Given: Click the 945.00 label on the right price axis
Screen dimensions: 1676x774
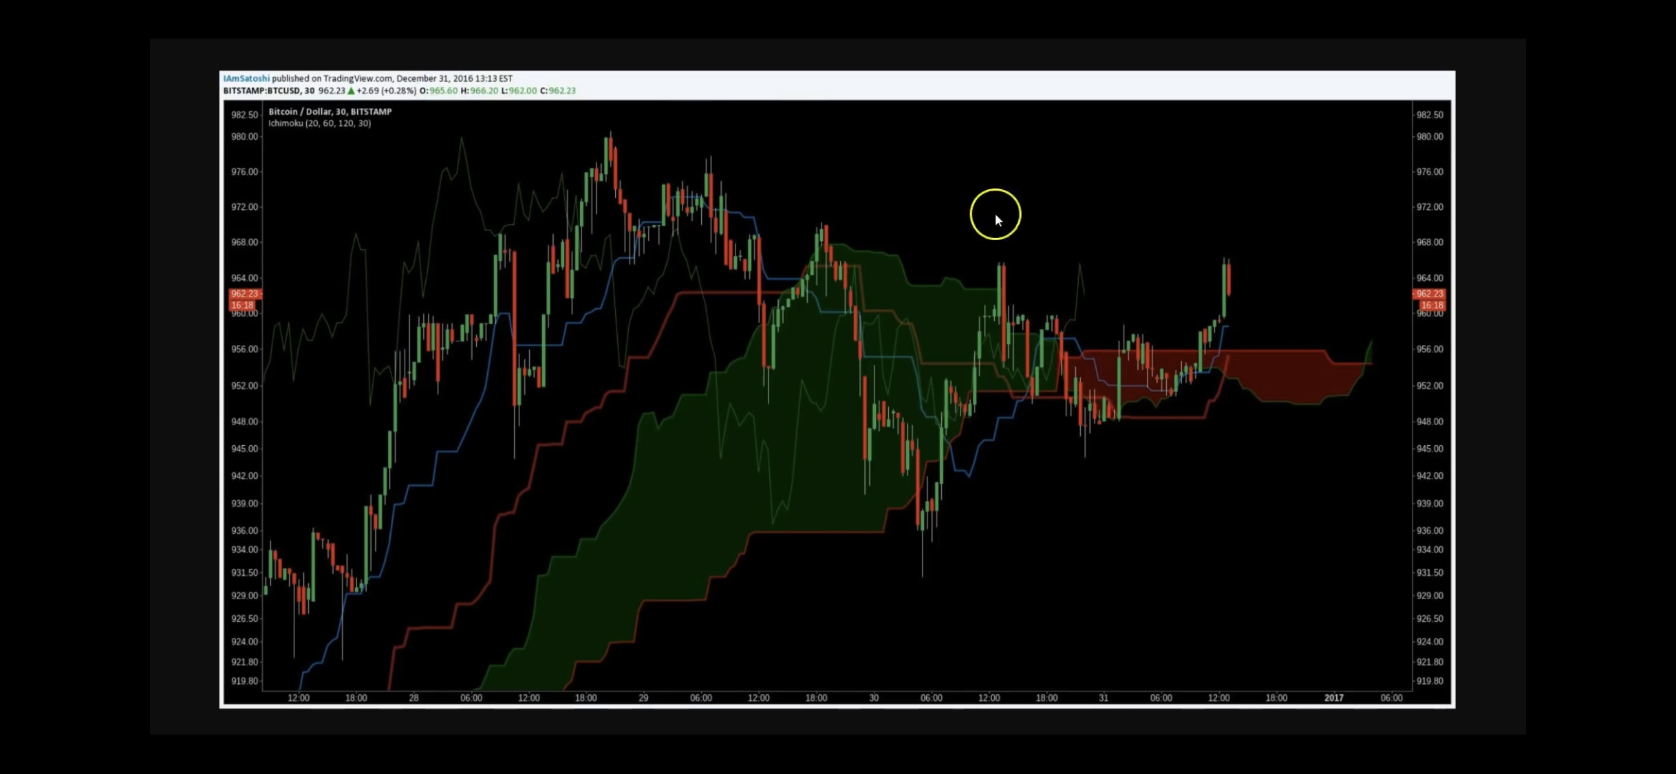Looking at the screenshot, I should pos(1430,449).
